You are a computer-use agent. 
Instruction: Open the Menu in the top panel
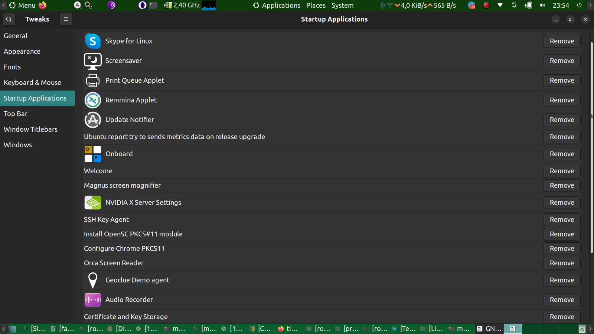click(22, 5)
